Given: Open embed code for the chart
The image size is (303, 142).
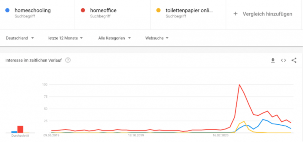Looking at the screenshot, I should tap(283, 60).
